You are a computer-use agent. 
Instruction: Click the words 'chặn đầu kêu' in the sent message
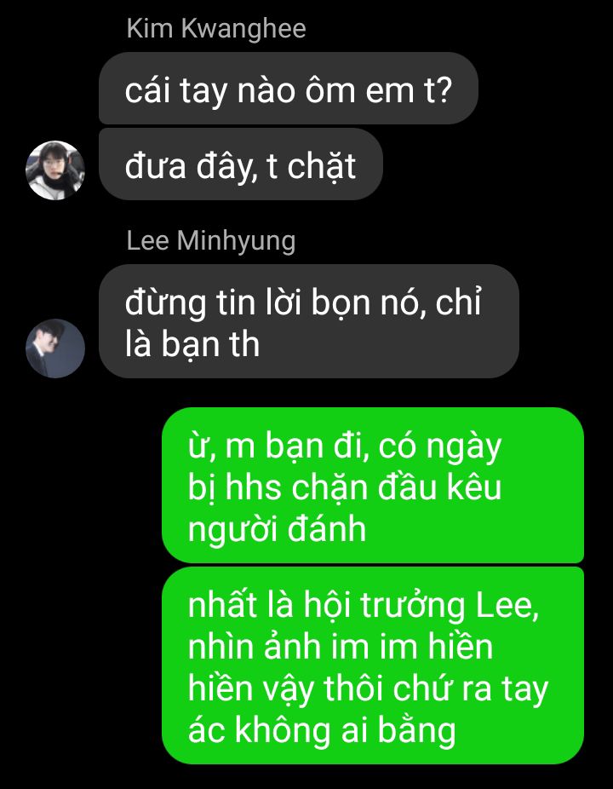click(396, 487)
